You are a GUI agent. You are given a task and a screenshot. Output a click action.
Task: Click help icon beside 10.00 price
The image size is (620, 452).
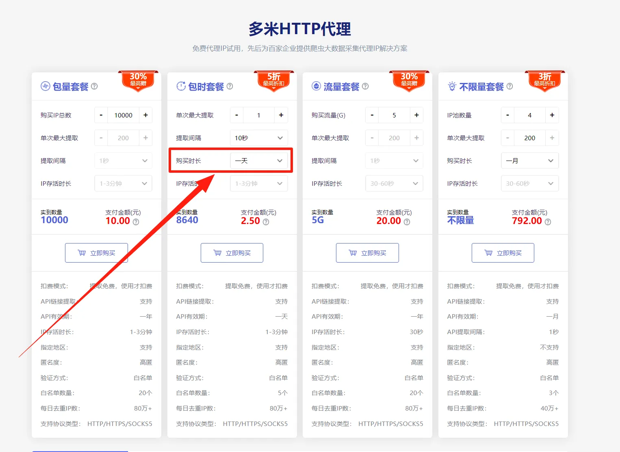(136, 222)
